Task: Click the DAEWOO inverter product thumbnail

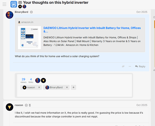Action: [29, 37]
